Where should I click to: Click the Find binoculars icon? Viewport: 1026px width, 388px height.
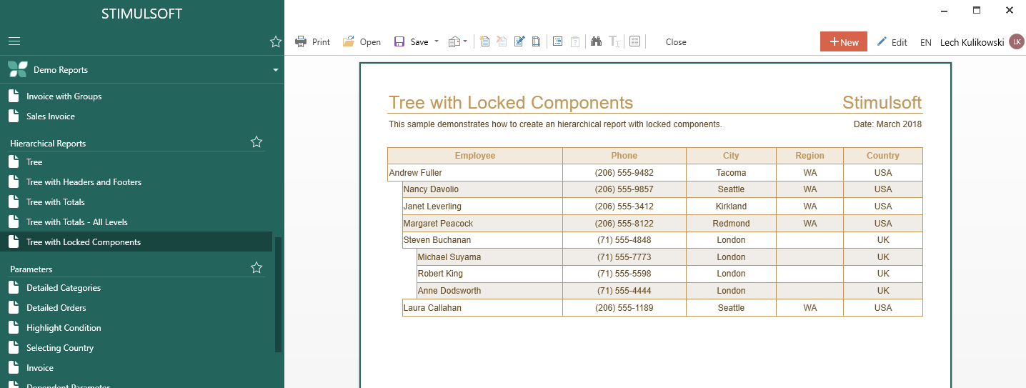click(597, 41)
